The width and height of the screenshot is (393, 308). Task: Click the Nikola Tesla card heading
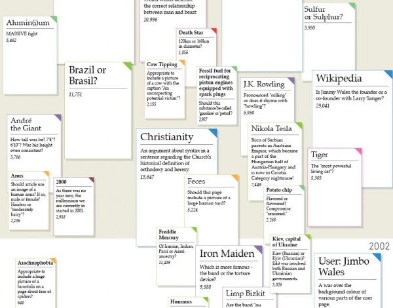point(271,128)
